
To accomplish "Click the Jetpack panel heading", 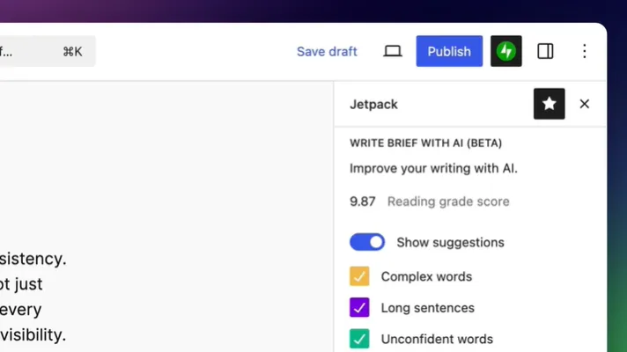I will [373, 104].
